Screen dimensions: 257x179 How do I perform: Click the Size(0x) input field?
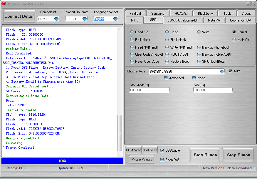point(213,90)
